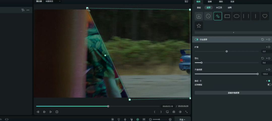Switch to the 音频 tab
272x121 pixels.
pos(210,2)
